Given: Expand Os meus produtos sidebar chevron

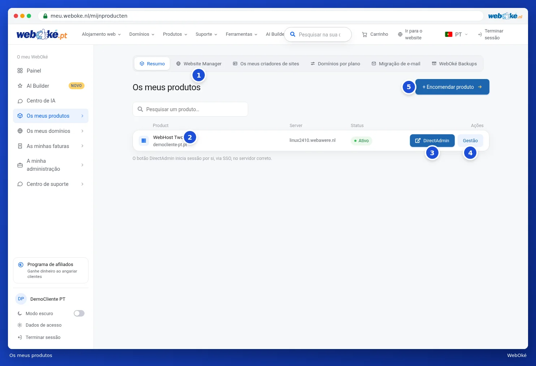Looking at the screenshot, I should click(x=82, y=116).
